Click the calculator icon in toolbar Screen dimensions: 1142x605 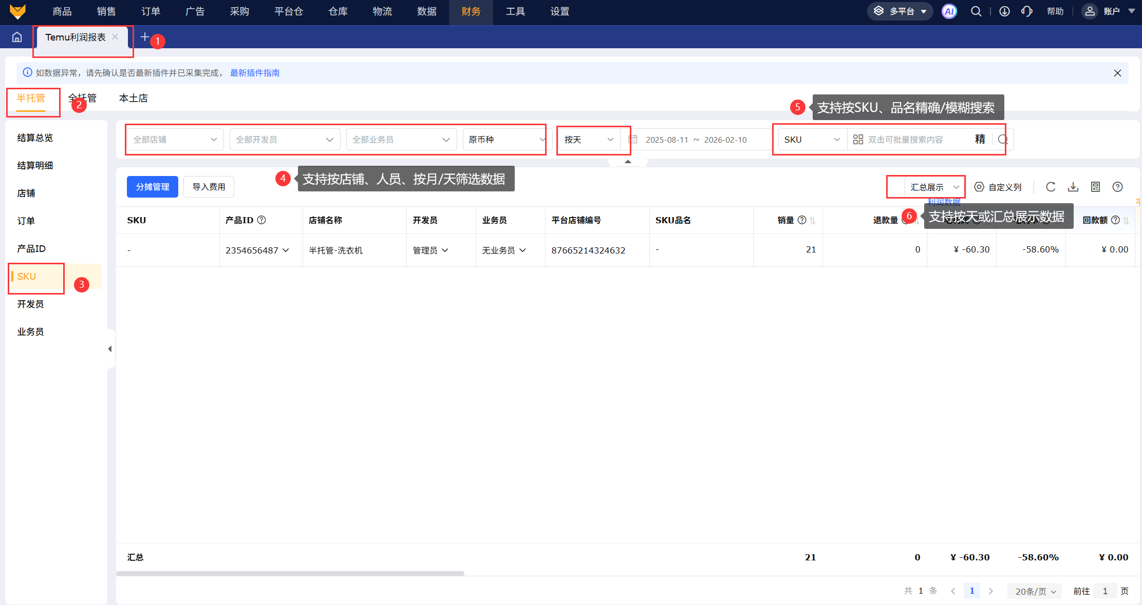[x=1096, y=187]
